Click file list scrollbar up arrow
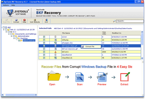The width and height of the screenshot is (145, 99). [142, 32]
